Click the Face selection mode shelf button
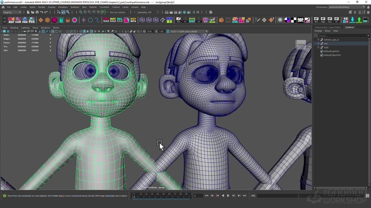 (329, 20)
